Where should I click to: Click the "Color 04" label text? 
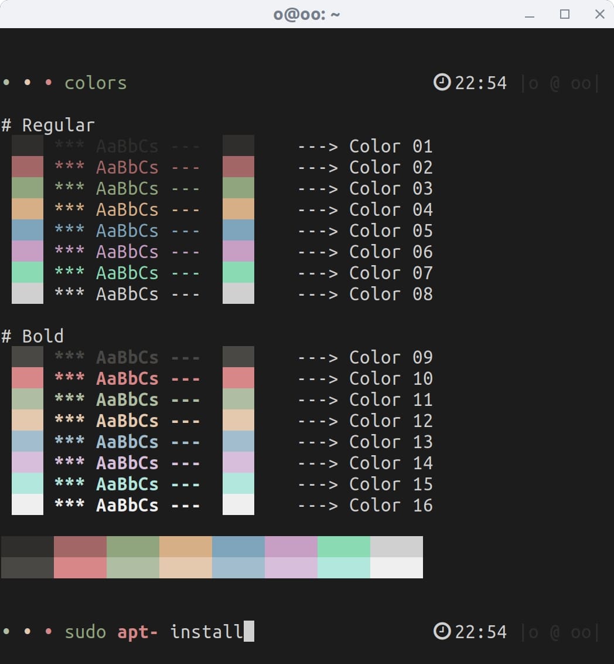[x=391, y=209]
